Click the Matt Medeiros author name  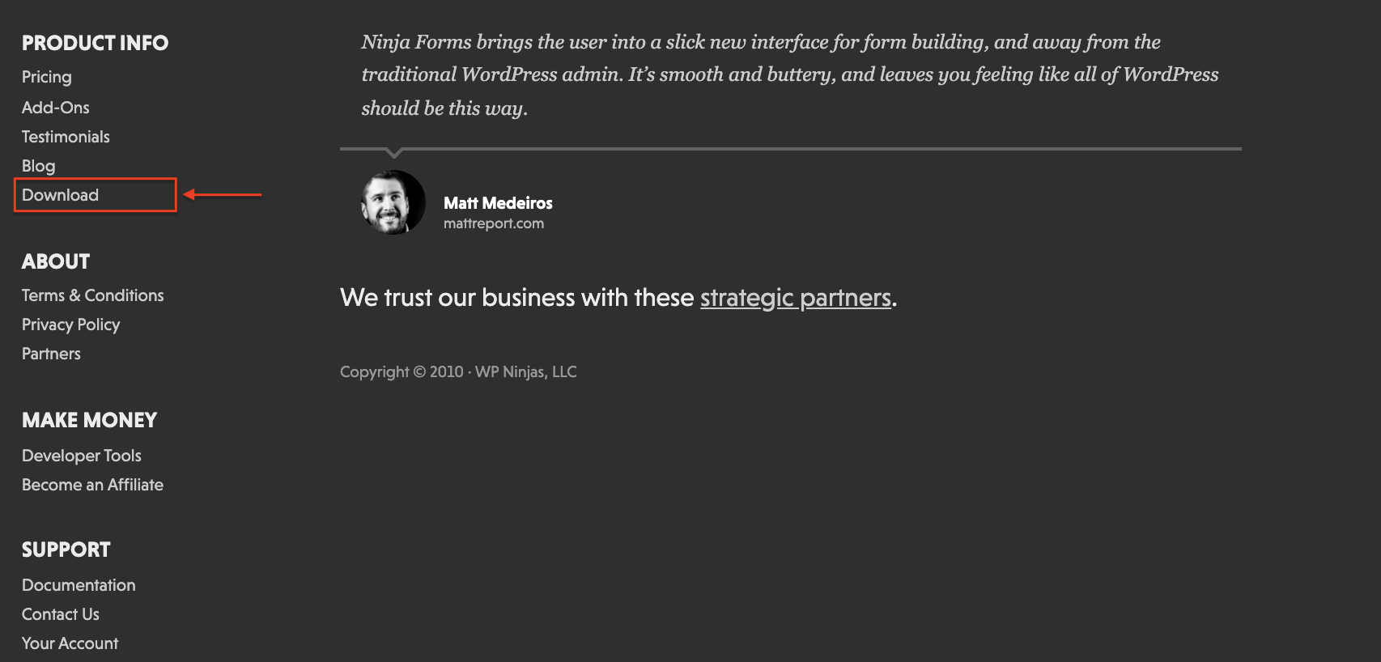point(498,203)
